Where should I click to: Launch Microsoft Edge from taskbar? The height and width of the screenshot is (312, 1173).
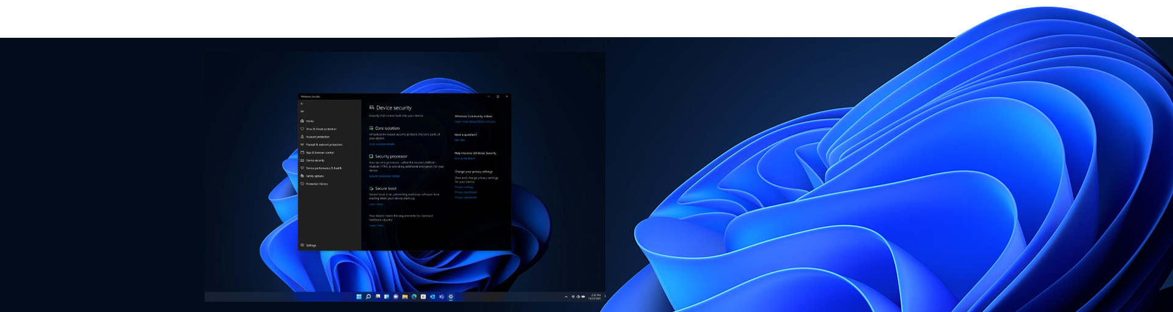point(414,297)
